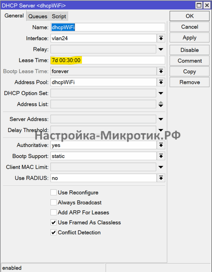Image resolution: width=212 pixels, height=272 pixels.
Task: Expand the Address List arrows
Action: click(x=161, y=104)
